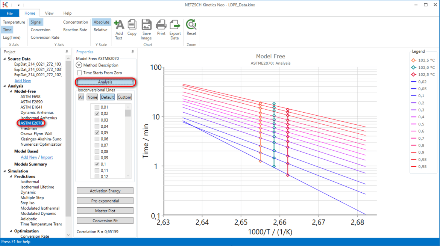Collapse the Optimization tree node

point(11,231)
